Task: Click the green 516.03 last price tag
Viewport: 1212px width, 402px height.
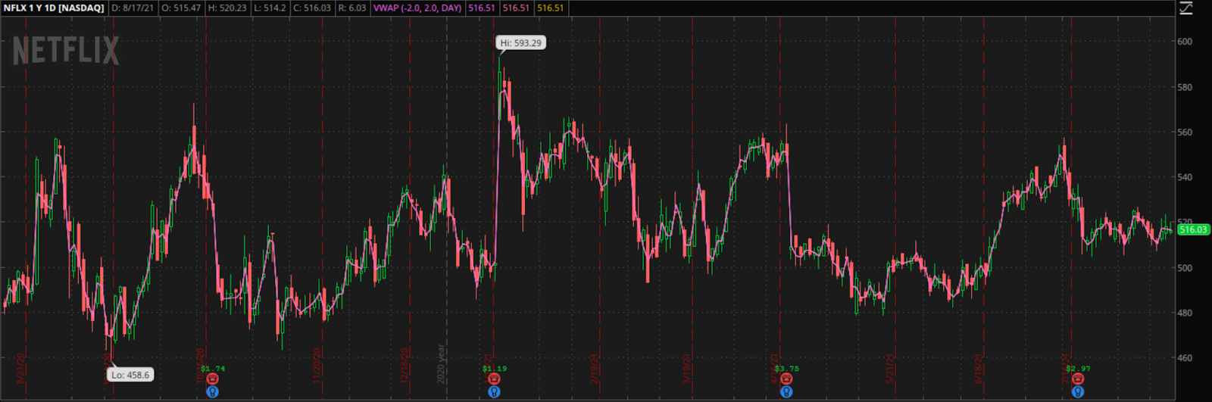Action: [1193, 229]
